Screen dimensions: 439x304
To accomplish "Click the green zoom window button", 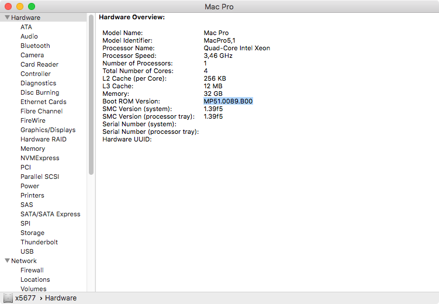I will point(32,6).
